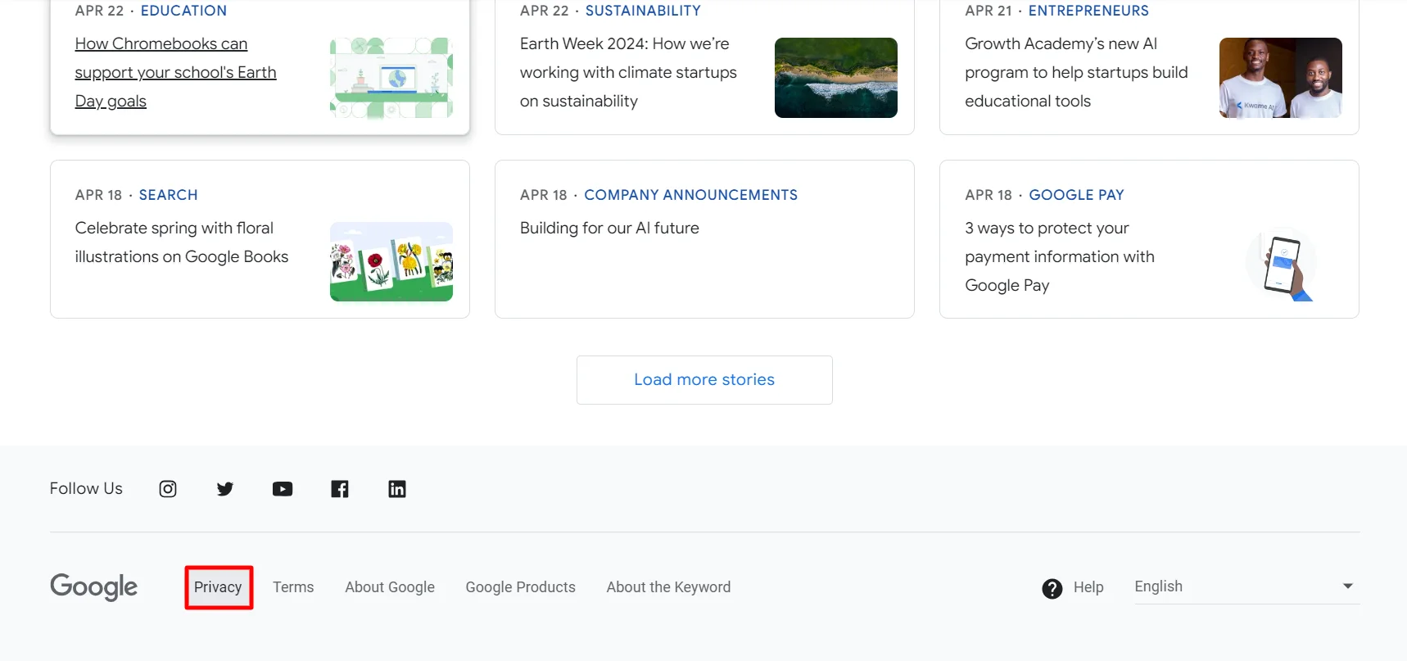Click the aerial coastline thumbnail

click(x=836, y=78)
